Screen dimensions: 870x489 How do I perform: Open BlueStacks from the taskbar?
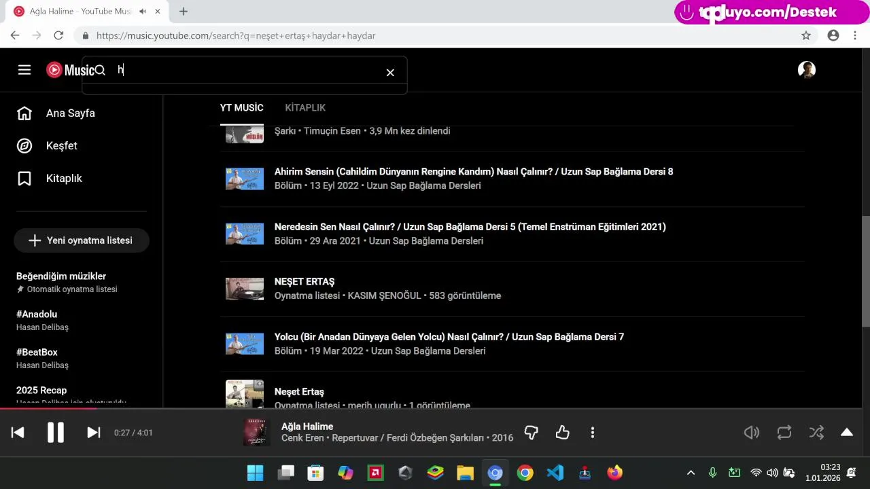coord(435,473)
